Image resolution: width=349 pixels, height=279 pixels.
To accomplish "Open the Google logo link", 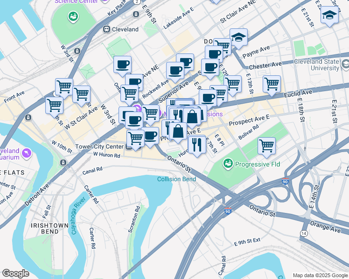I will [15, 273].
